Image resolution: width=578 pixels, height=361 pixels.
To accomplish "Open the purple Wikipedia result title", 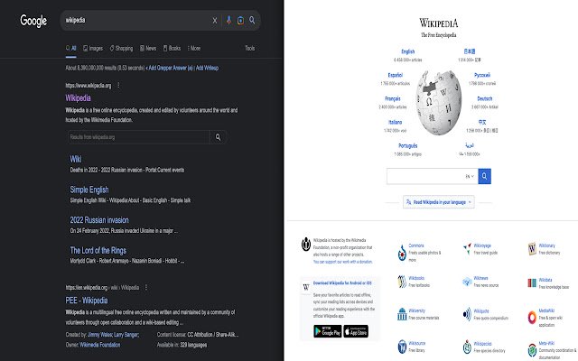I will [x=79, y=98].
